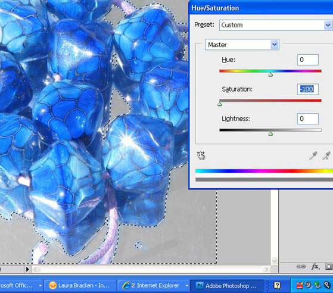
Task: Click the key-shaped system tray icon
Action: (327, 285)
